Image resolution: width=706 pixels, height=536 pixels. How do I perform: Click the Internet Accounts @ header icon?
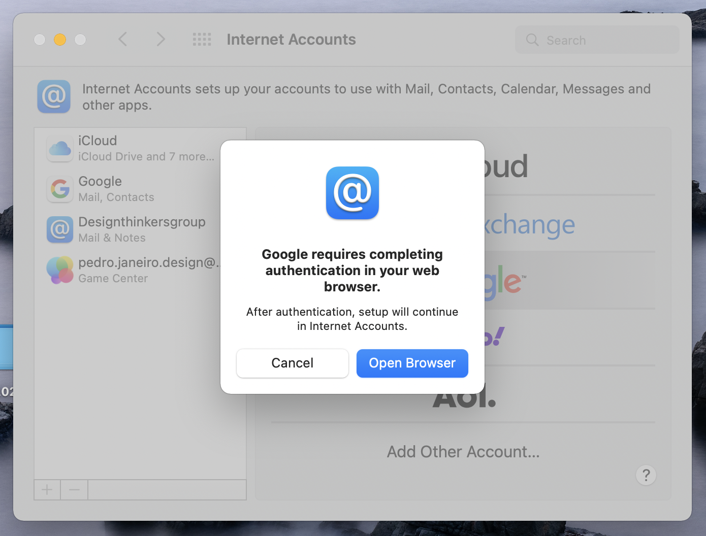coord(54,96)
